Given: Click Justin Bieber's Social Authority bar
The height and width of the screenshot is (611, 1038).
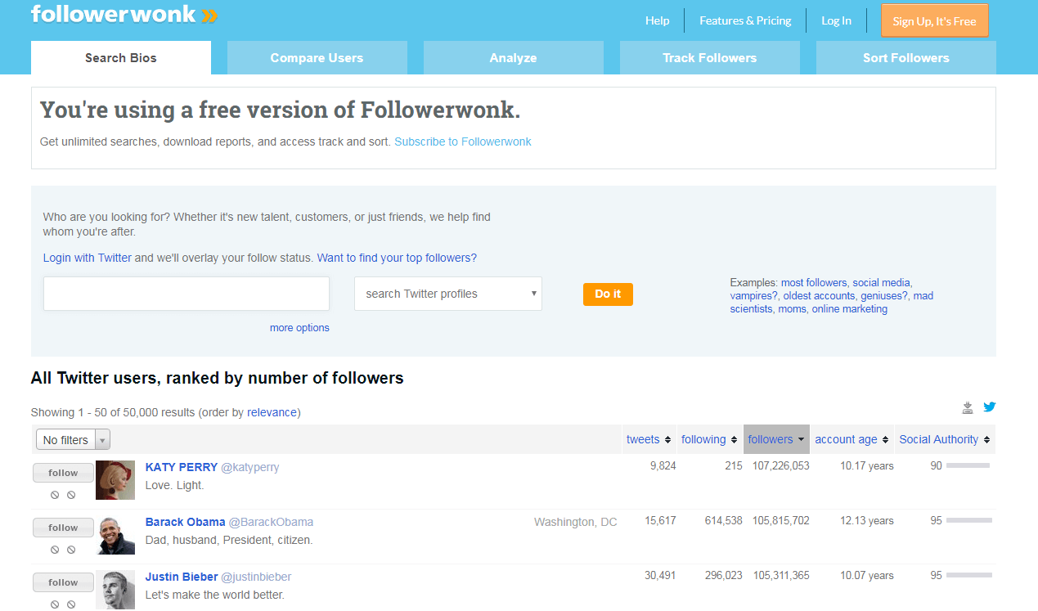Looking at the screenshot, I should (969, 575).
